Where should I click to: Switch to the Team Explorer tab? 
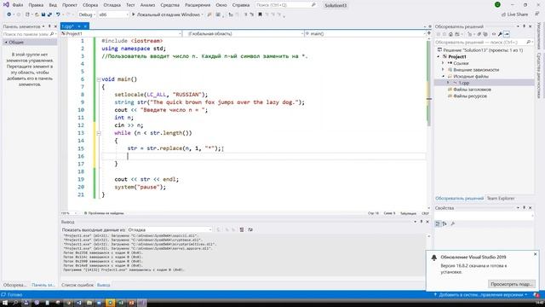501,199
